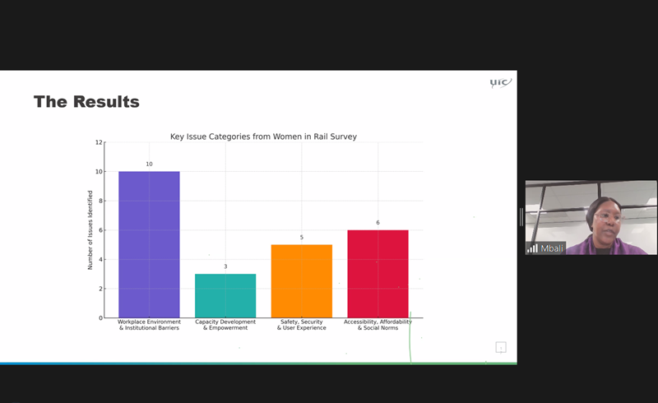Screen dimensions: 658x403
Task: Click 'Workplace Environment & Institutional Barriers' axis label
Action: [x=149, y=325]
